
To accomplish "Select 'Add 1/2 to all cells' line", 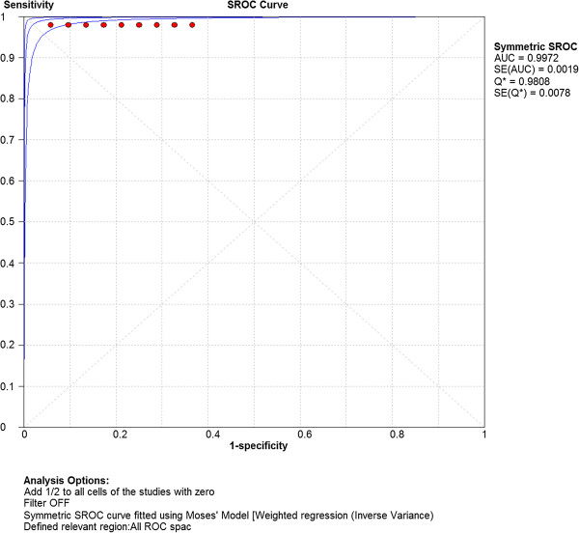I will coord(119,492).
